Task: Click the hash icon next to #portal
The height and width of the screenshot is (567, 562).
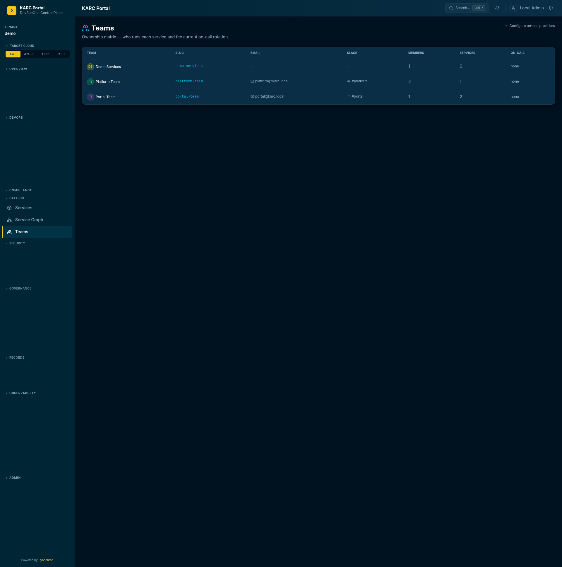Action: (349, 97)
